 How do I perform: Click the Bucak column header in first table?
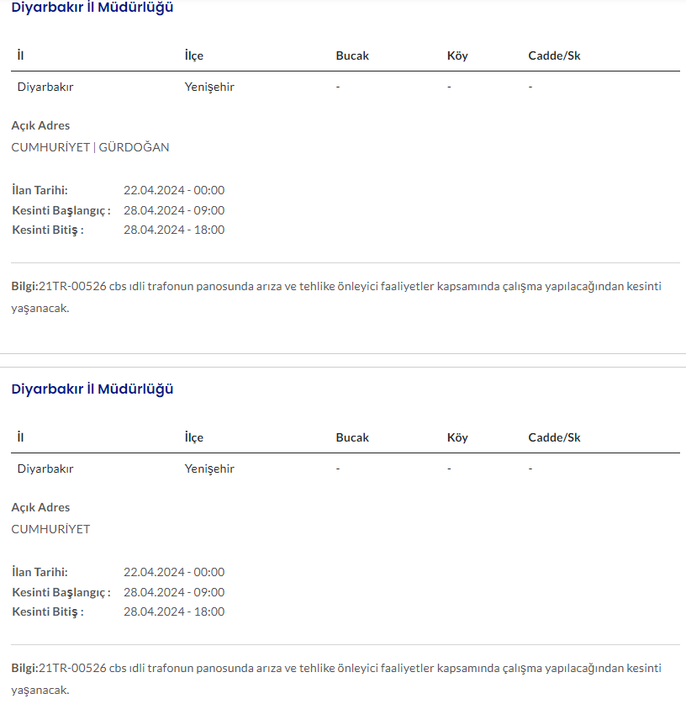[x=352, y=56]
